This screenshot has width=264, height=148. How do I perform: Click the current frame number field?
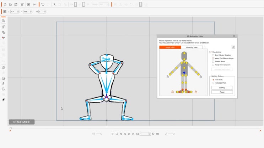point(144,134)
